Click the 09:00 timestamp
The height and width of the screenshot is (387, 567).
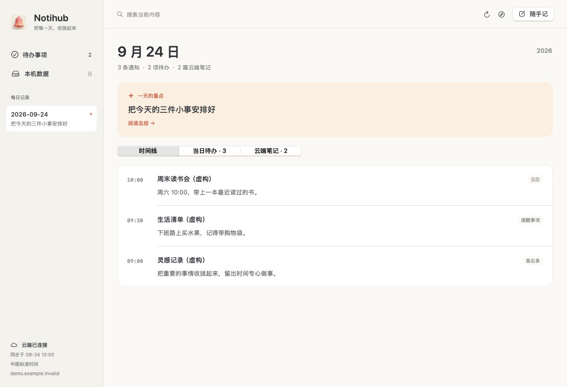click(135, 261)
